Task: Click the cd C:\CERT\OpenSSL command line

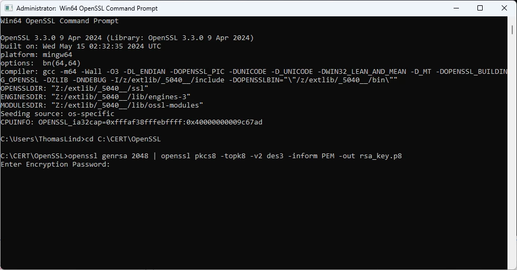Action: 80,139
